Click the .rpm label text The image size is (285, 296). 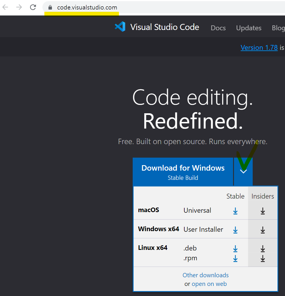tap(190, 258)
